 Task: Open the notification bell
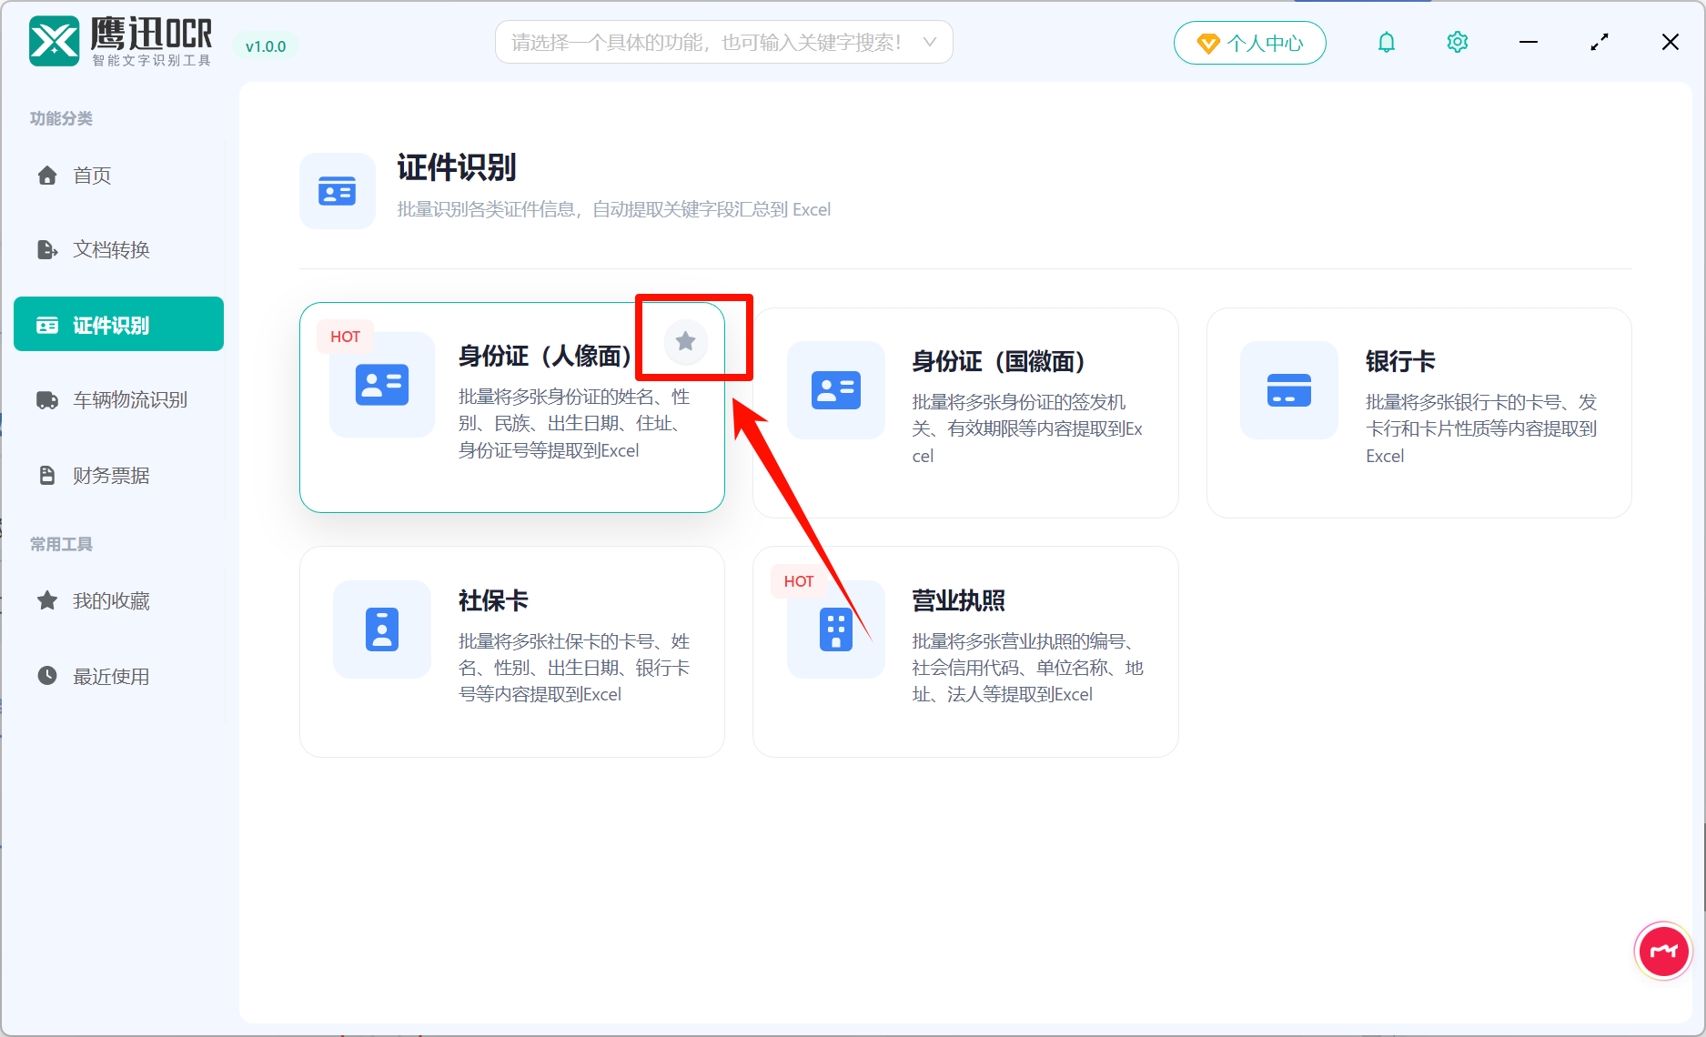[1386, 42]
